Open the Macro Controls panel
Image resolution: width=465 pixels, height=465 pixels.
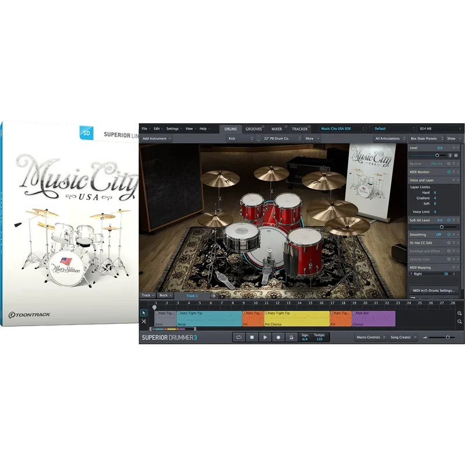coord(371,337)
